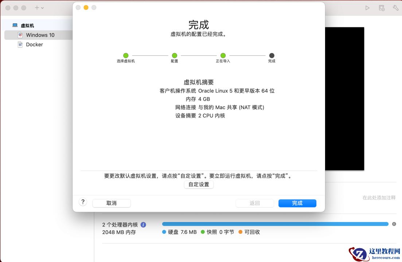The width and height of the screenshot is (402, 262).
Task: Click the 可回收 label
Action: pos(252,232)
